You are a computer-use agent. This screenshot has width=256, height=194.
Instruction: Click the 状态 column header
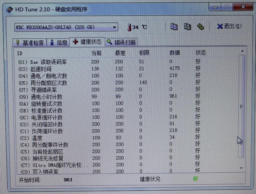tap(201, 53)
